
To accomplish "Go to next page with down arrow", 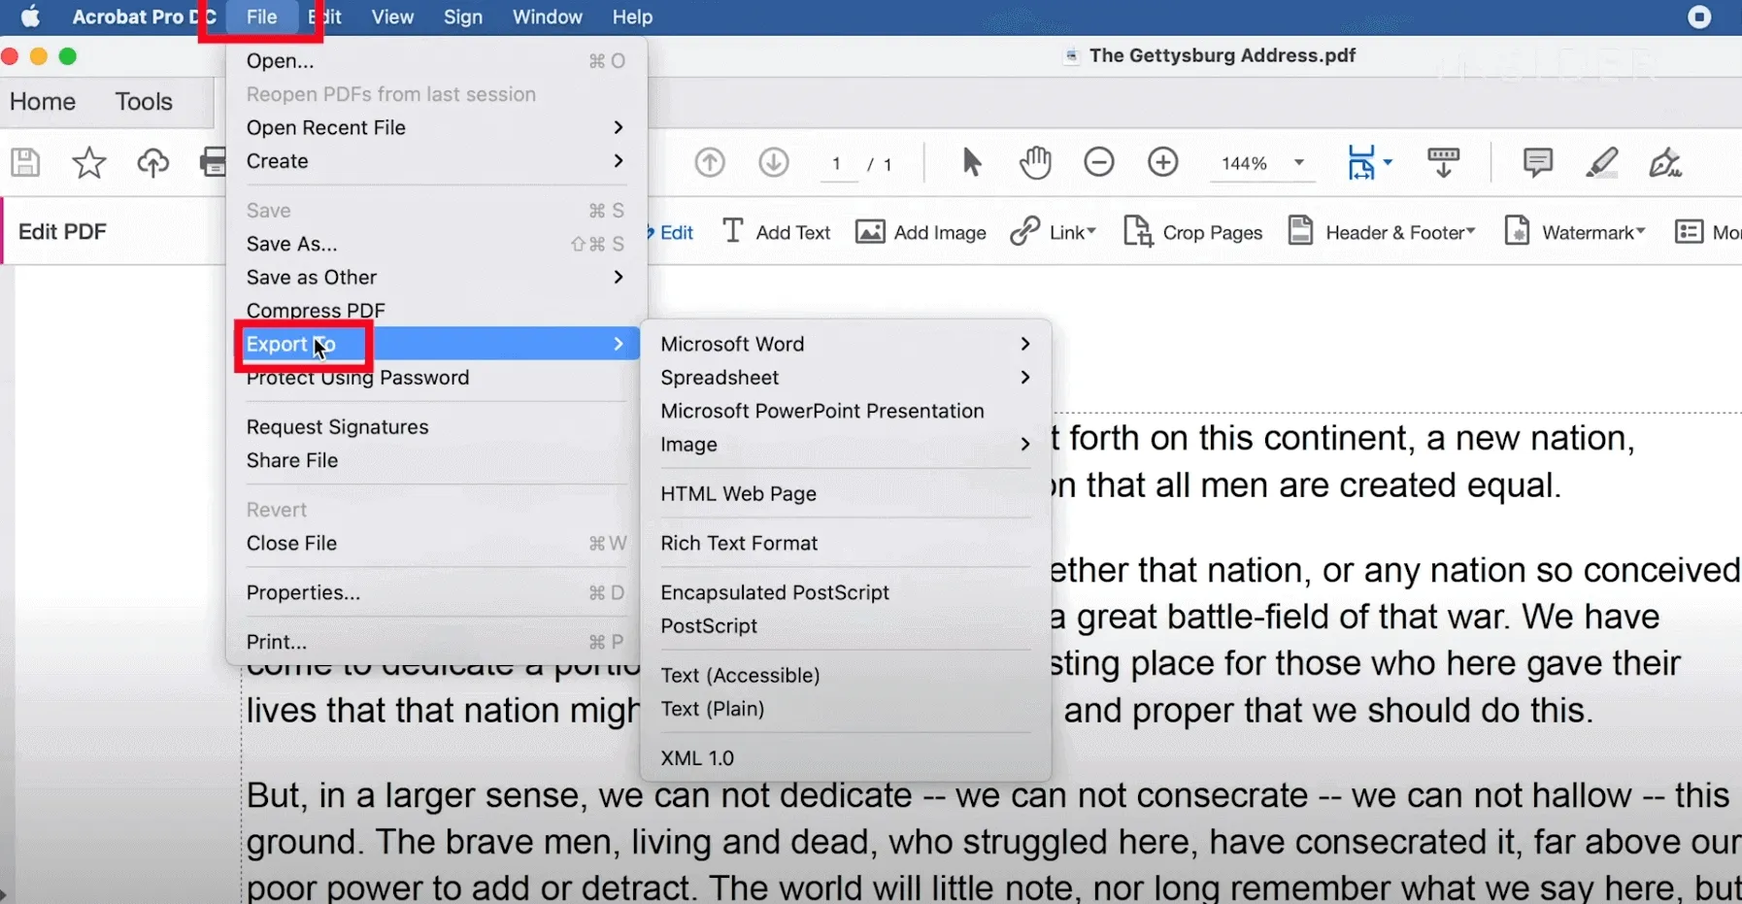I will point(774,162).
